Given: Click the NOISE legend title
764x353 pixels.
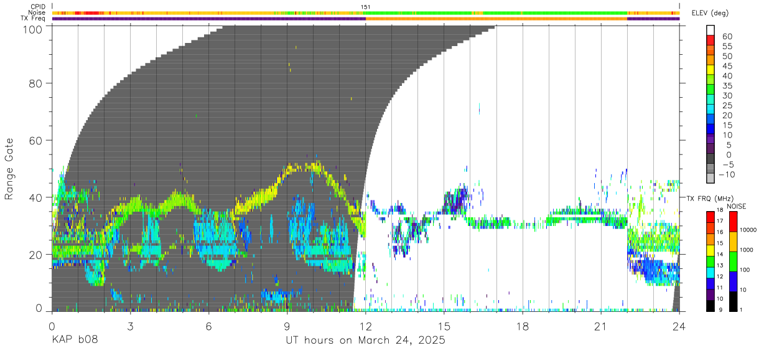Looking at the screenshot, I should click(x=736, y=206).
